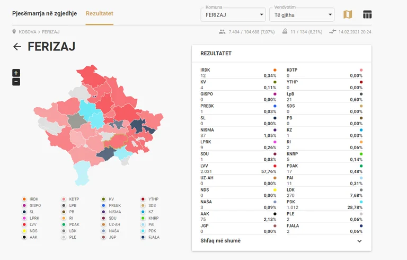
Task: Click the REZULTATET panel heading
Action: pos(216,53)
